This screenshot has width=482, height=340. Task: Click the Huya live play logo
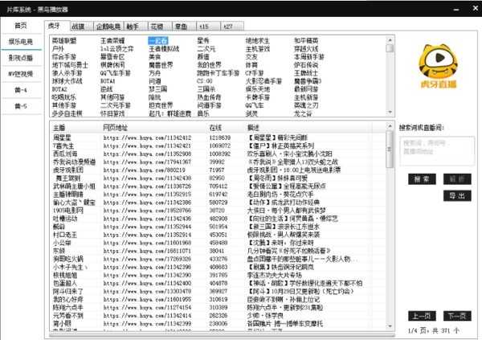(438, 66)
